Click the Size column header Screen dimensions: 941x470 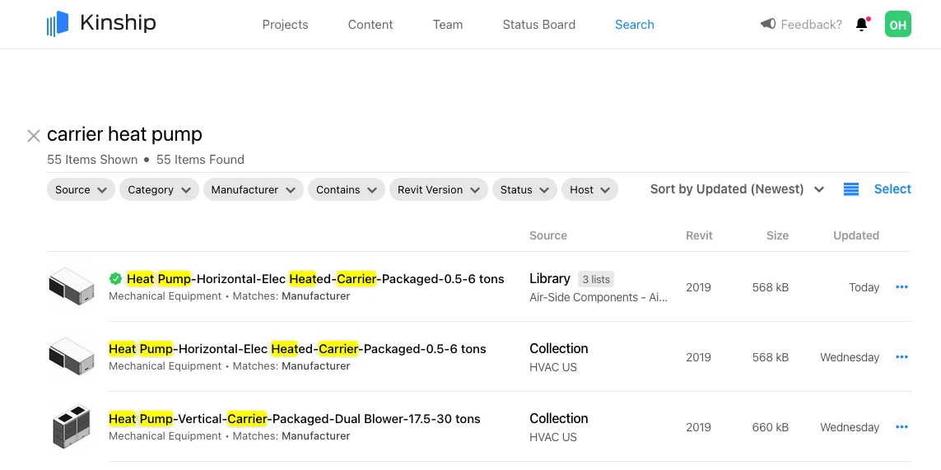coord(777,236)
